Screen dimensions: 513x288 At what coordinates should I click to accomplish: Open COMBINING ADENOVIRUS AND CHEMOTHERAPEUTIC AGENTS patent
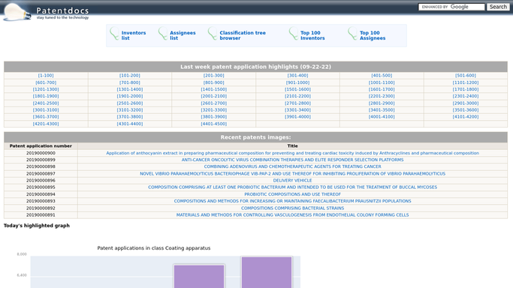pos(292,166)
